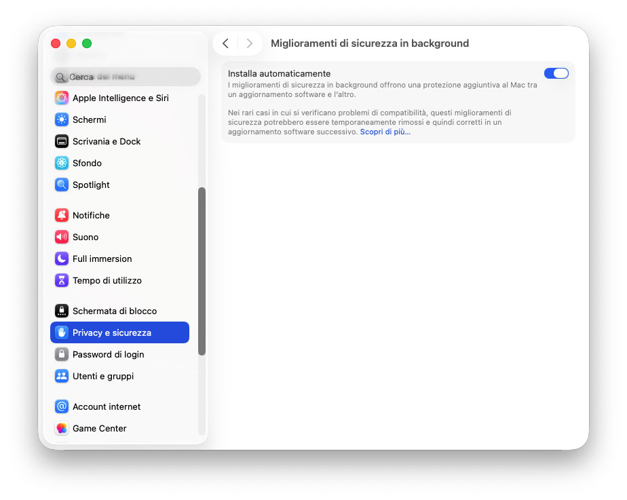627x500 pixels.
Task: Open Game Center settings
Action: tap(100, 428)
